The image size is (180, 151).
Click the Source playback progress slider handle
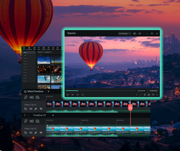[77, 91]
